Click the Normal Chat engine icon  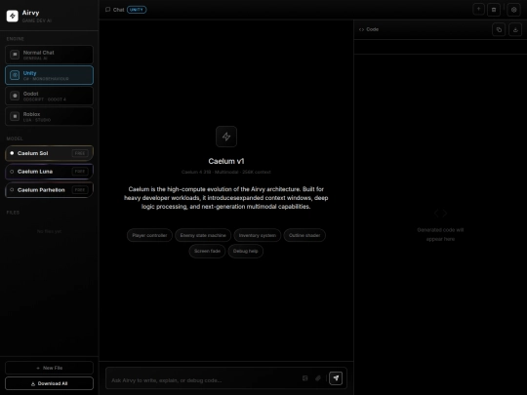pyautogui.click(x=15, y=55)
